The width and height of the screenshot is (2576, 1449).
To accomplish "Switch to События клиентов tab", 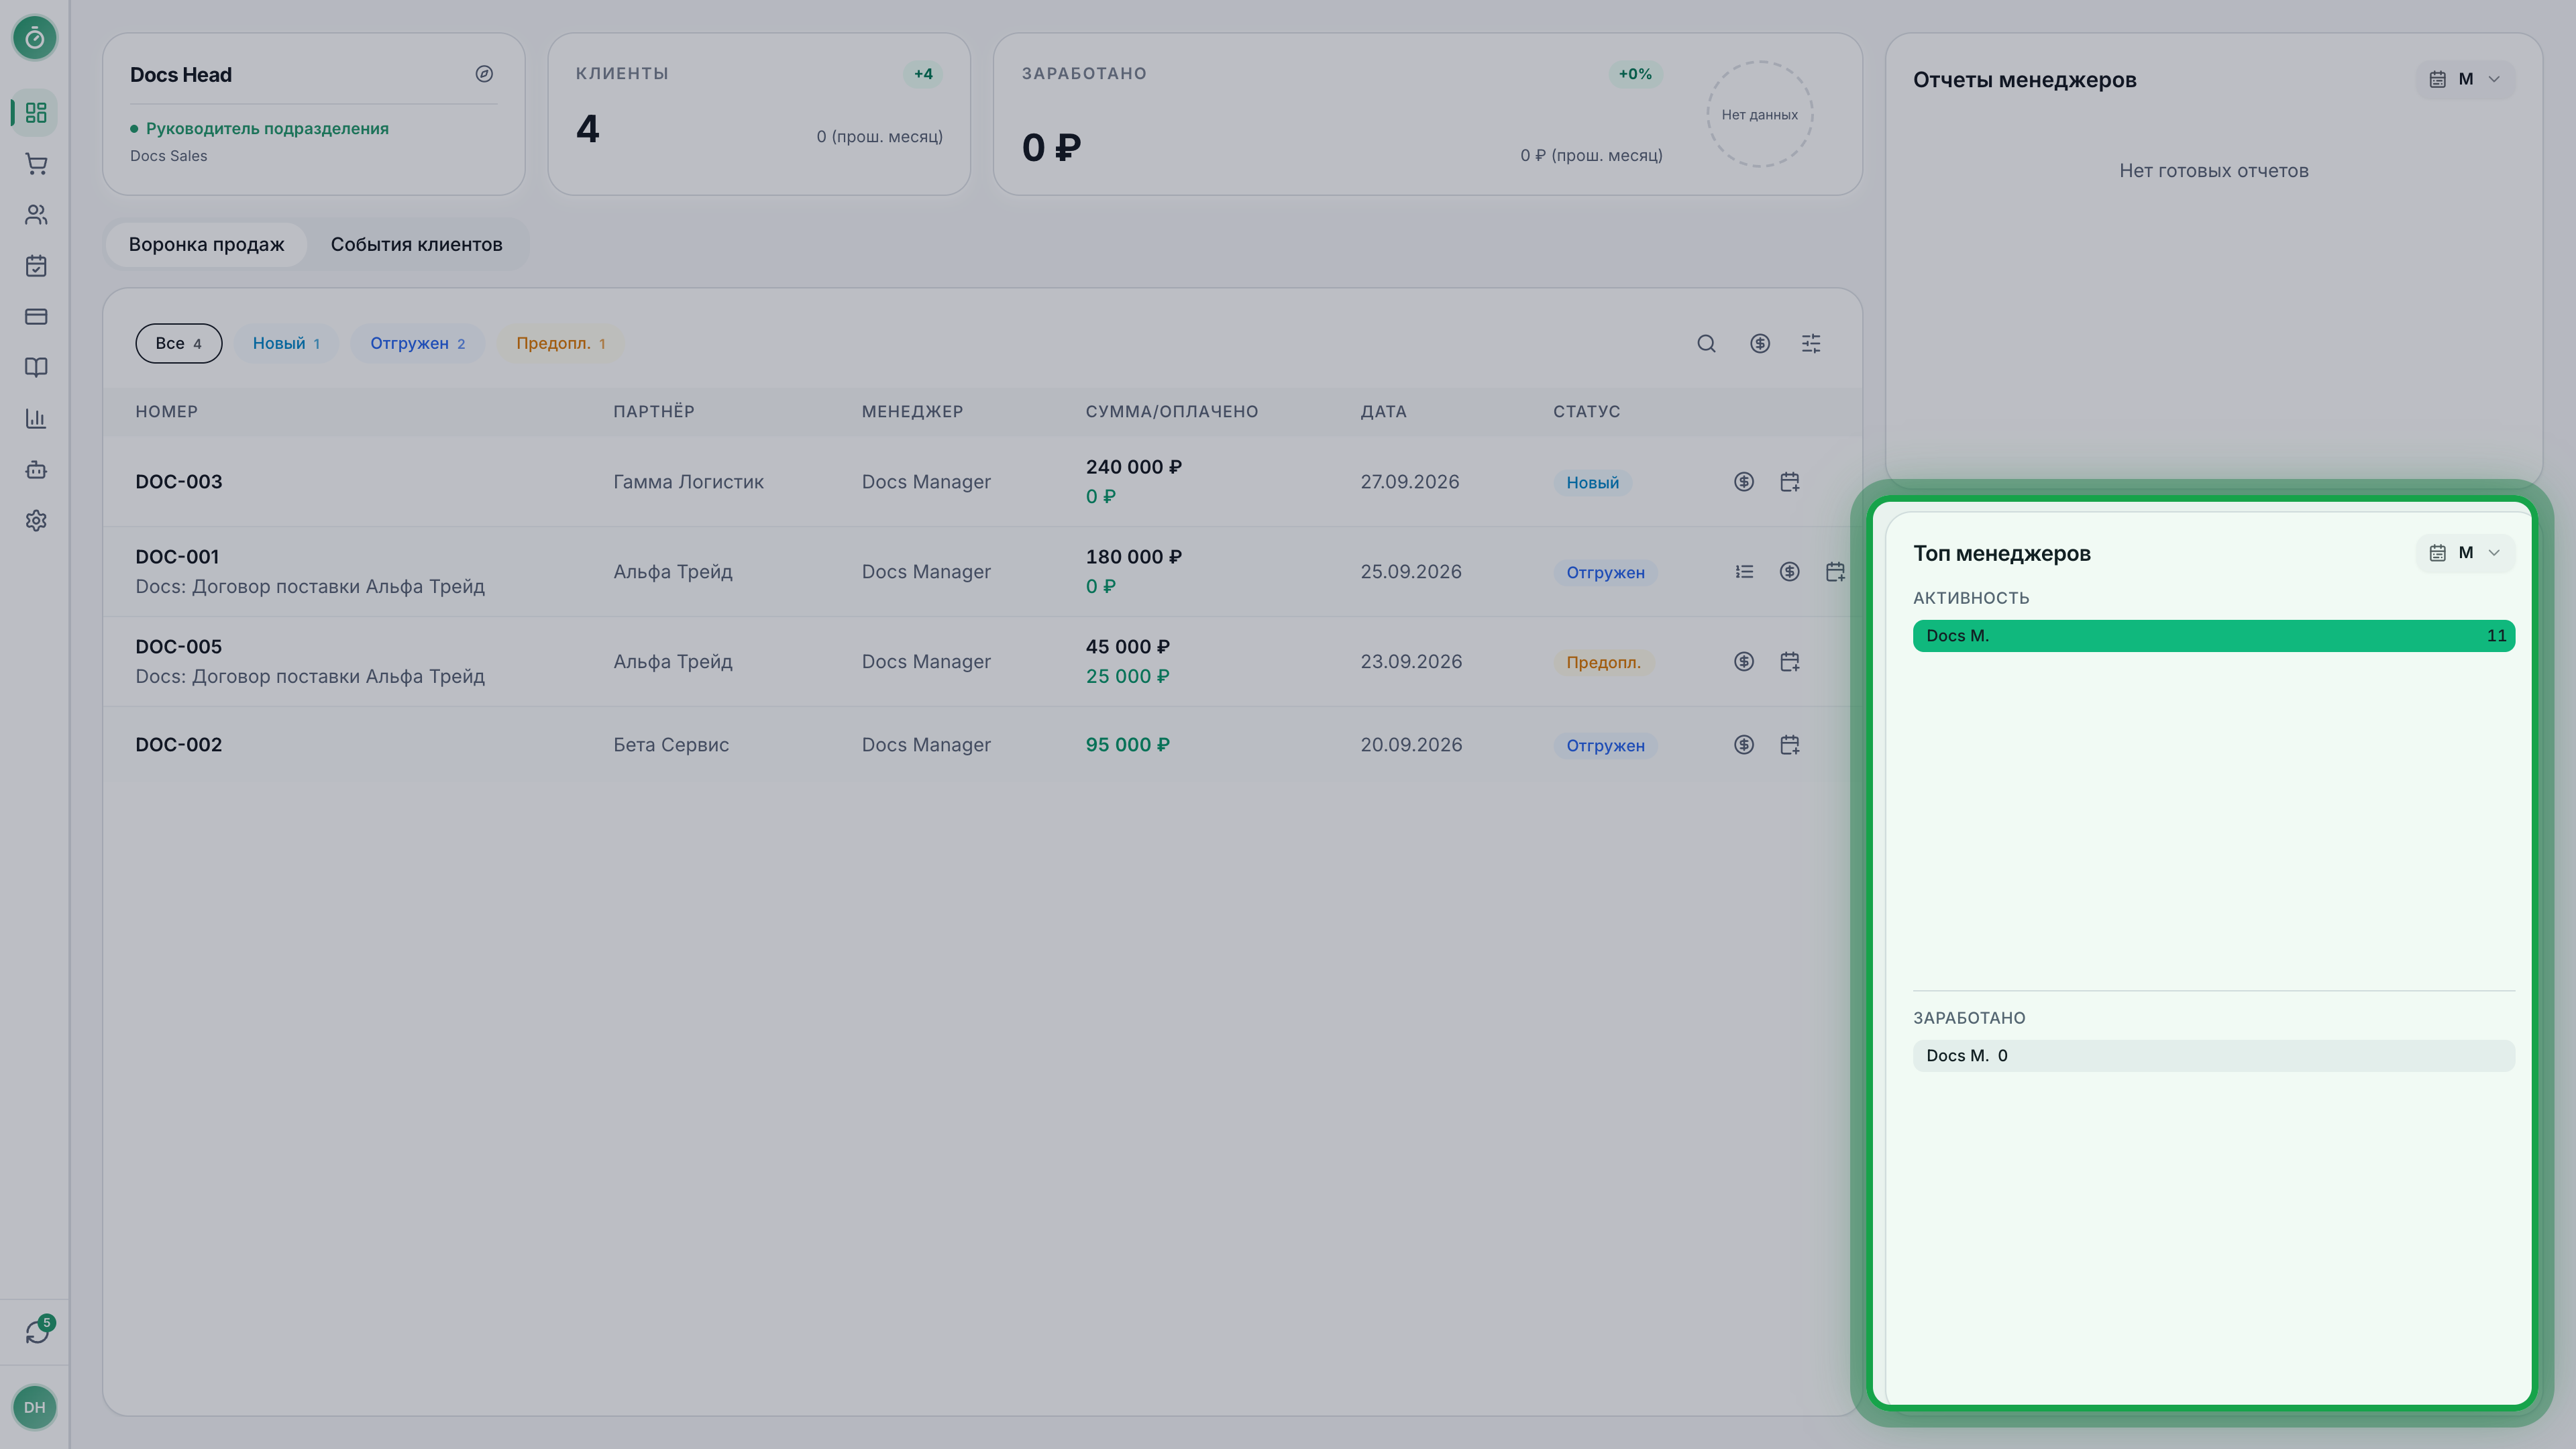I will point(416,245).
